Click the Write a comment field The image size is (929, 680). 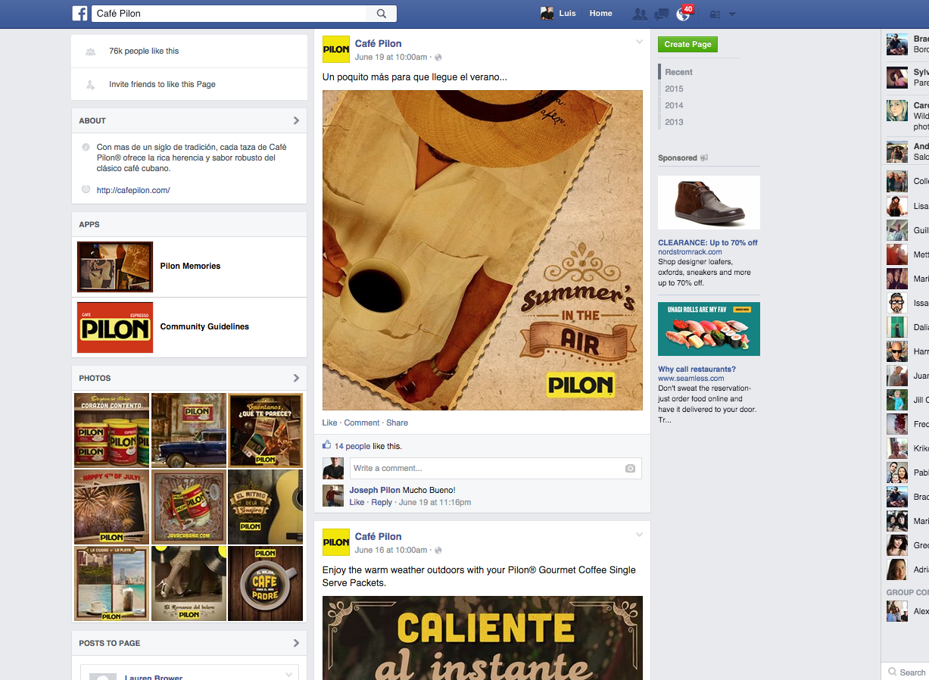click(485, 468)
